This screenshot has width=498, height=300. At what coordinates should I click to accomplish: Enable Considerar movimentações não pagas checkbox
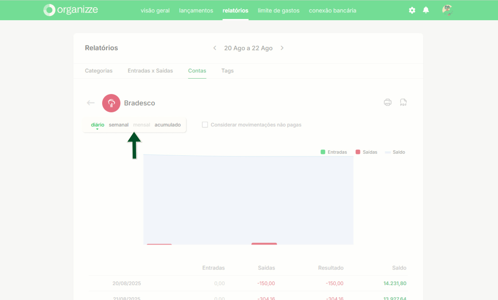click(205, 125)
